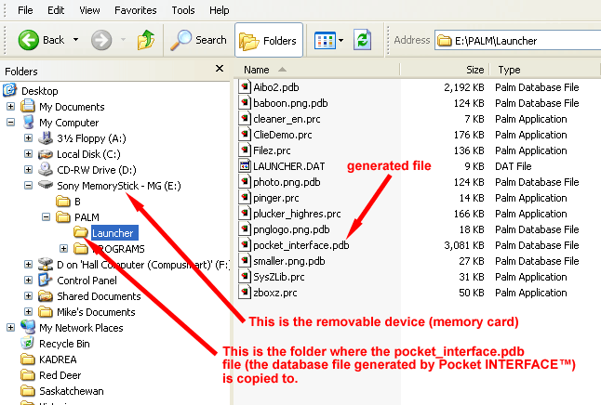Expand Local Disk (C:) node

click(x=28, y=154)
